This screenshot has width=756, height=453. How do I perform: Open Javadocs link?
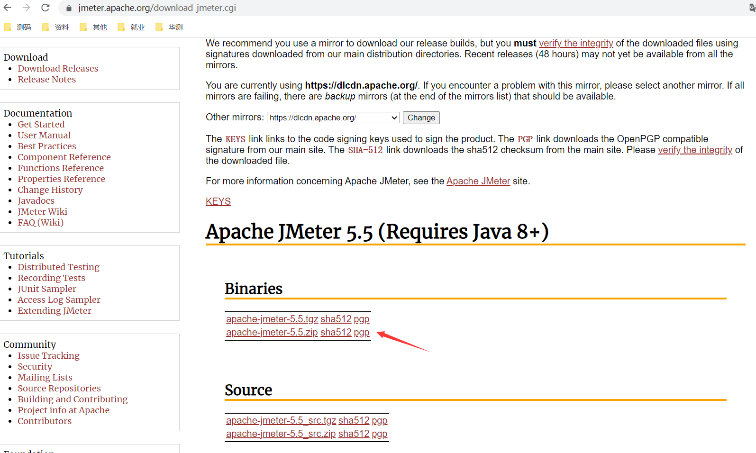click(36, 200)
